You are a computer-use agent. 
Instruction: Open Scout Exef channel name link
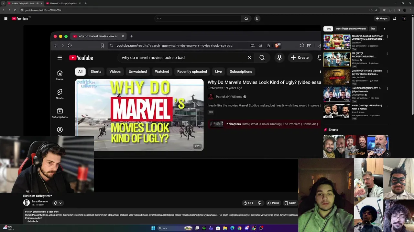pos(356,43)
